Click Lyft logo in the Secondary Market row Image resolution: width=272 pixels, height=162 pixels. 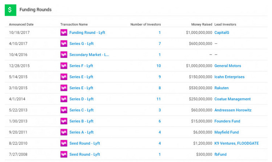click(x=64, y=55)
